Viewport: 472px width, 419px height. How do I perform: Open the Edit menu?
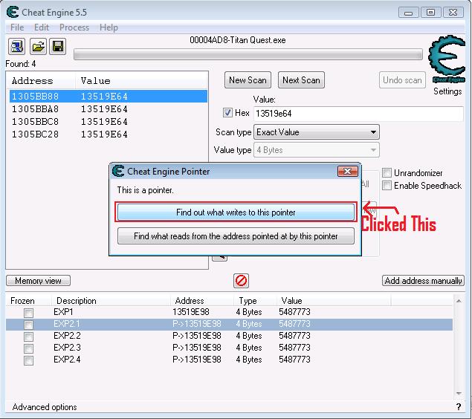coord(42,27)
